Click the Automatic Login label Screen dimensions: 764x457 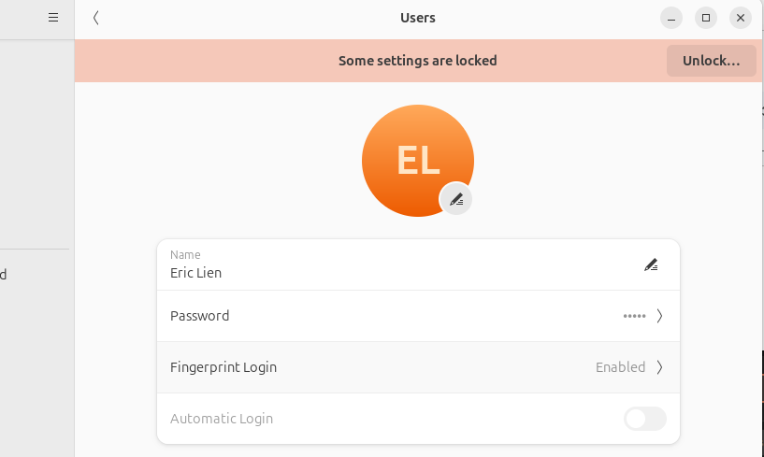click(x=222, y=419)
